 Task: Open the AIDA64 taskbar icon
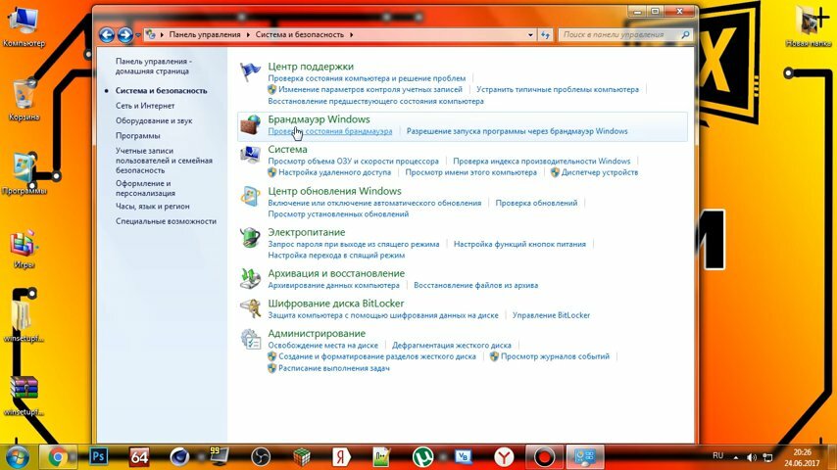point(139,457)
